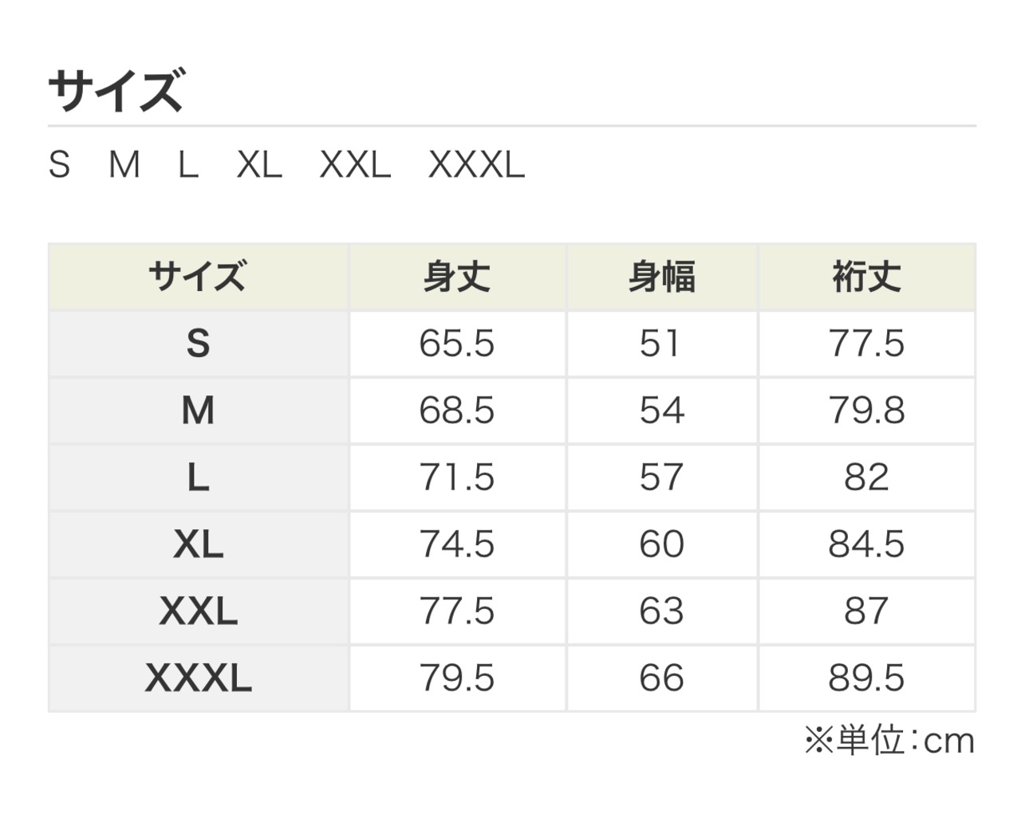This screenshot has height=818, width=1021.
Task: Click the 54 body width cell
Action: [661, 411]
